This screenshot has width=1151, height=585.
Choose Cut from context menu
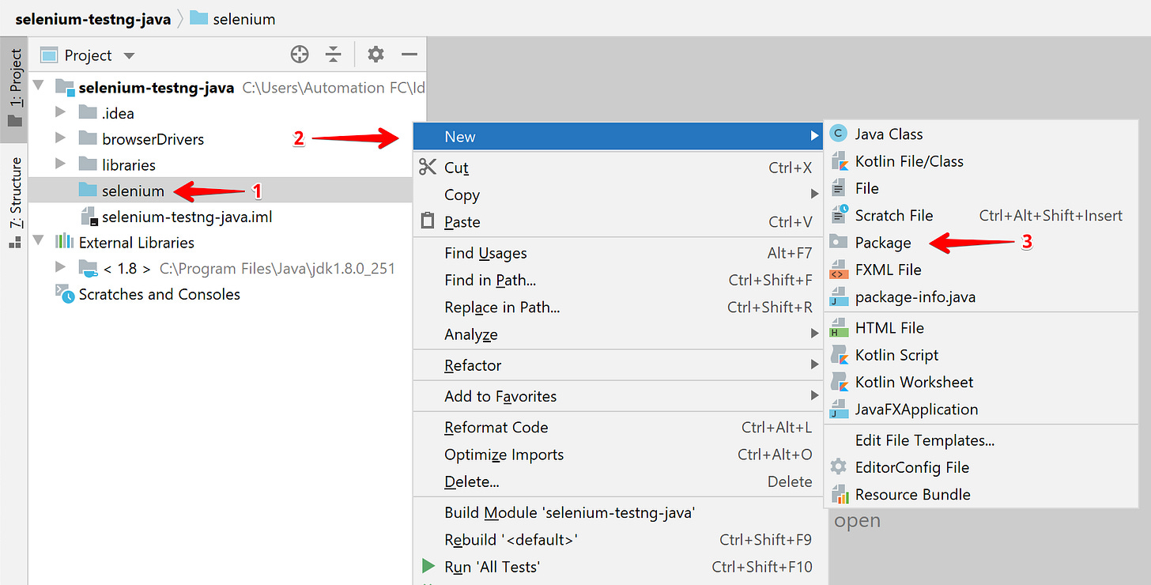point(619,168)
